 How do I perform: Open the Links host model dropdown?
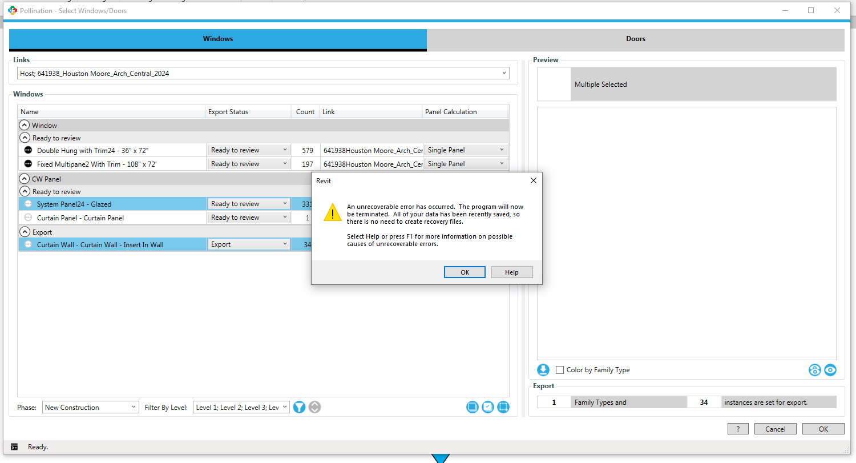click(x=263, y=74)
